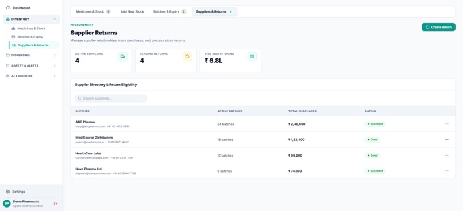Image resolution: width=463 pixels, height=211 pixels.
Task: Click the Pending Returns refresh icon
Action: (187, 57)
